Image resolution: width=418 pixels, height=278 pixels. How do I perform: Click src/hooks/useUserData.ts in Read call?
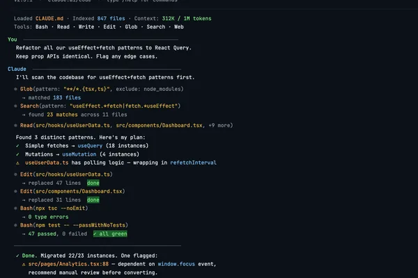click(72, 125)
